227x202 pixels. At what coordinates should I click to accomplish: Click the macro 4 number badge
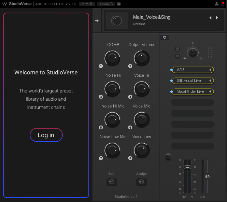coord(130,97)
